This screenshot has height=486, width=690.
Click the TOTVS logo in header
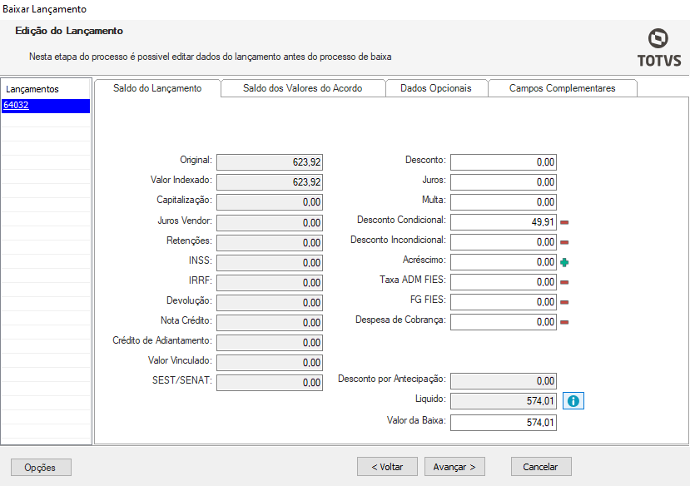(x=658, y=47)
